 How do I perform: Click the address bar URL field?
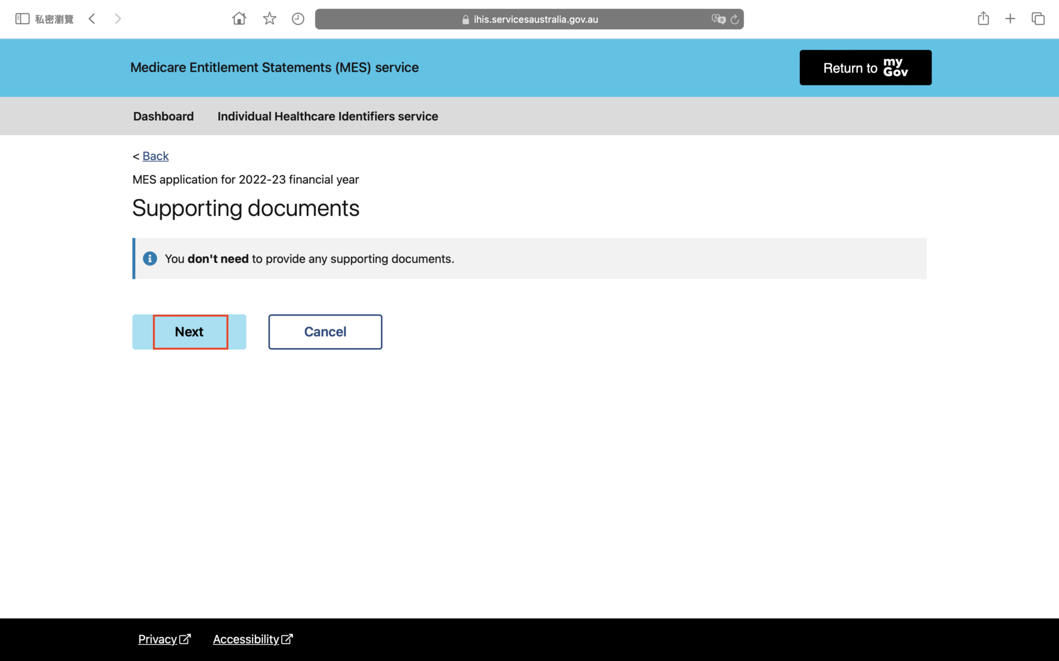coord(529,19)
